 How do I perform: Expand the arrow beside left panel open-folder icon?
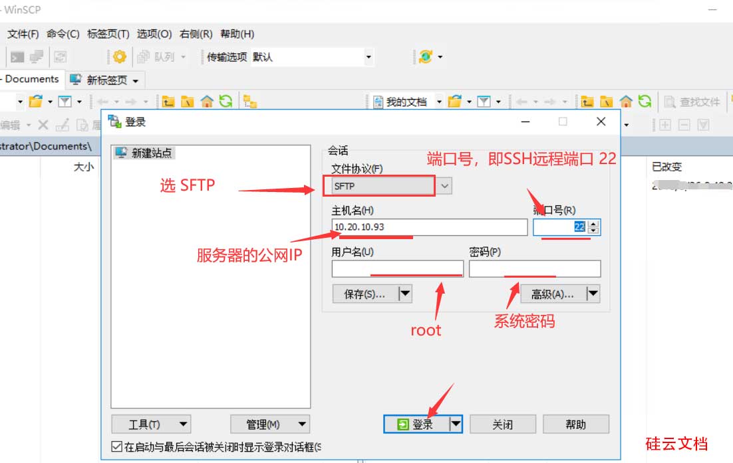click(x=50, y=101)
